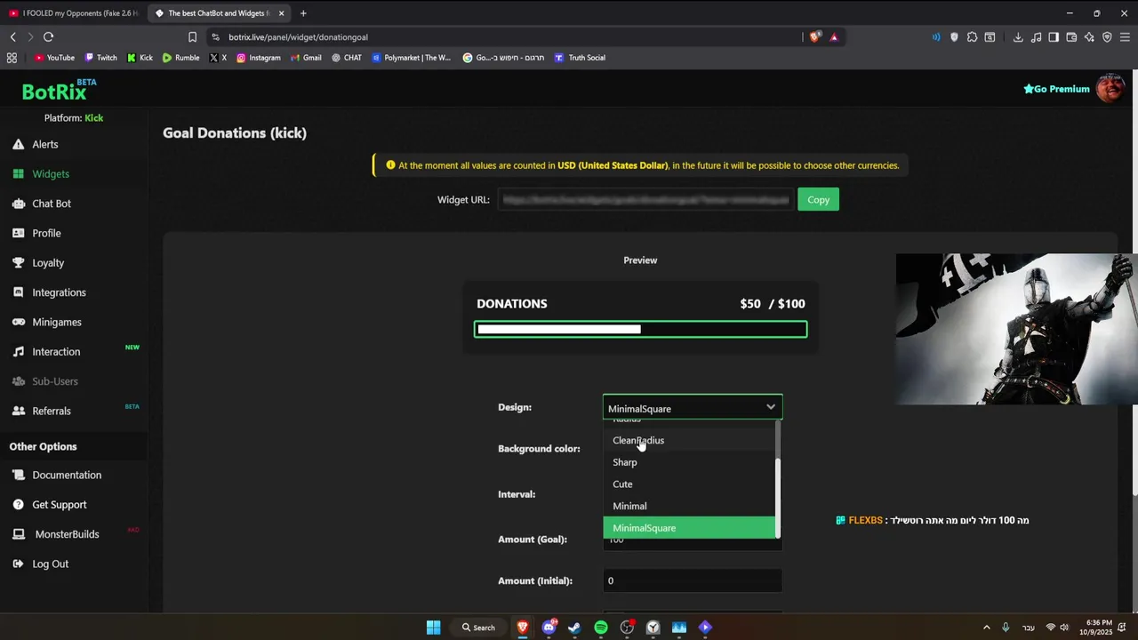The image size is (1138, 640).
Task: Reload the current page
Action: click(48, 37)
